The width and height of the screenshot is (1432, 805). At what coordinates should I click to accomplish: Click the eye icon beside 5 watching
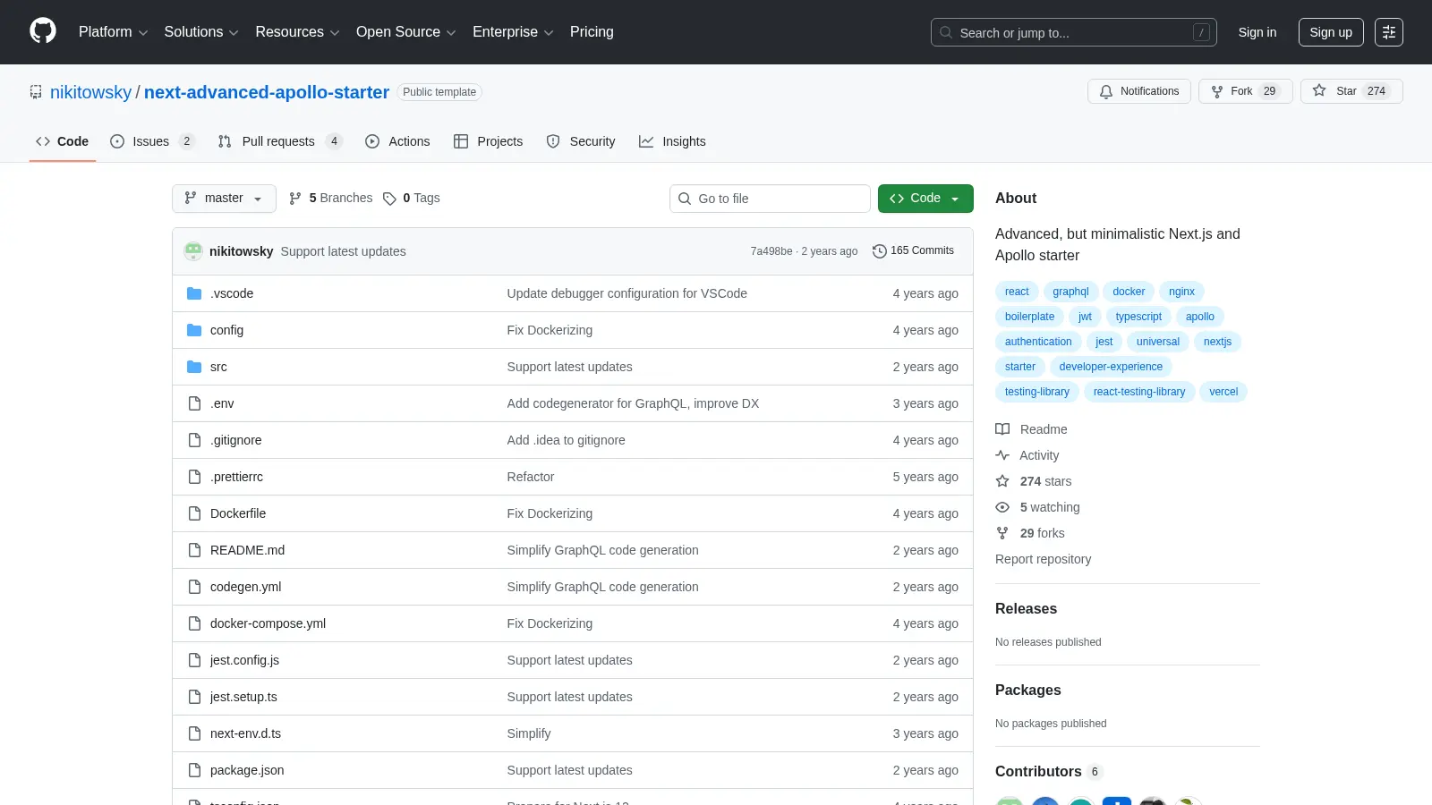1002,507
